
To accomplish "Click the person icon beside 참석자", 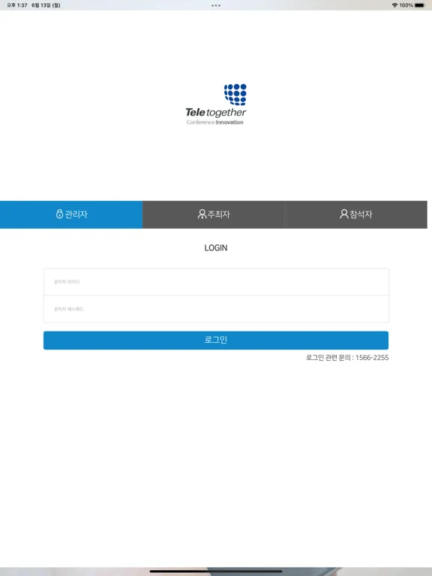I will [343, 214].
